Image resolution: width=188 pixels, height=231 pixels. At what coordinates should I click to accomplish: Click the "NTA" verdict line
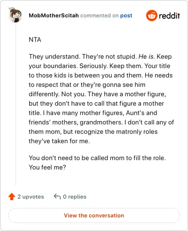click(35, 39)
